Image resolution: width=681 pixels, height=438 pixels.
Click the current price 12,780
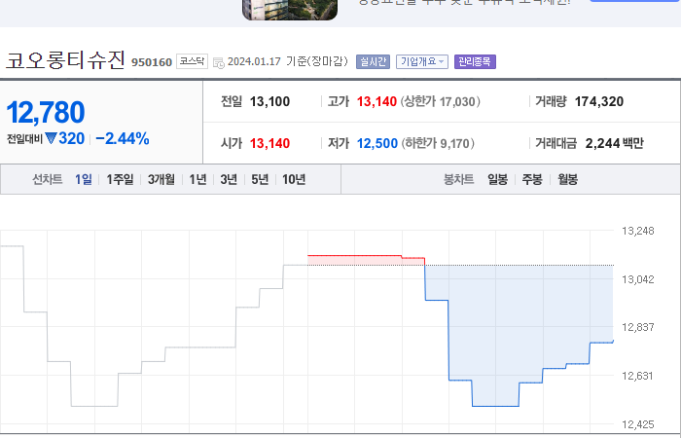[x=46, y=113]
